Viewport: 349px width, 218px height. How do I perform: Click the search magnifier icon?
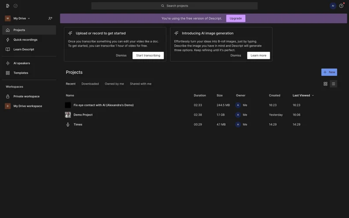(163, 6)
